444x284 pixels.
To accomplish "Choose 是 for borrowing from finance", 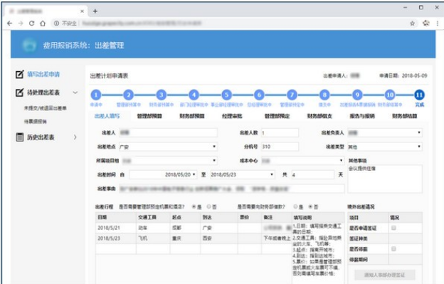I will (x=295, y=206).
